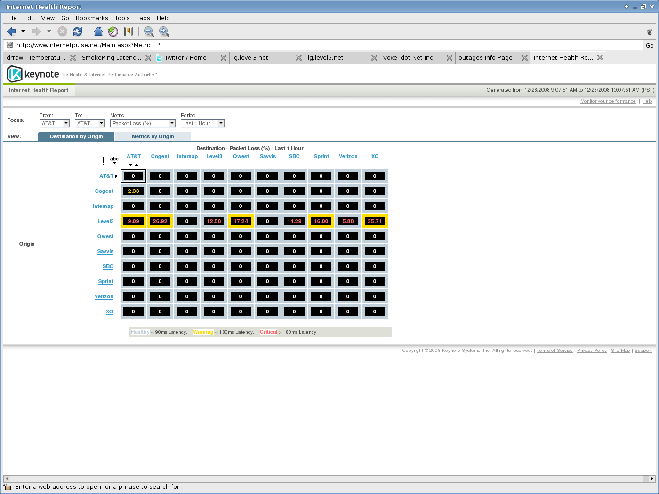This screenshot has width=659, height=494.
Task: Select the Metrics by Origin view tab
Action: click(x=153, y=136)
